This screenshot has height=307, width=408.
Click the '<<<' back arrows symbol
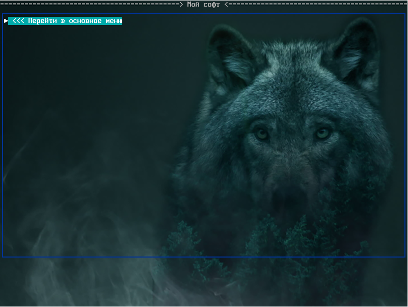[18, 21]
